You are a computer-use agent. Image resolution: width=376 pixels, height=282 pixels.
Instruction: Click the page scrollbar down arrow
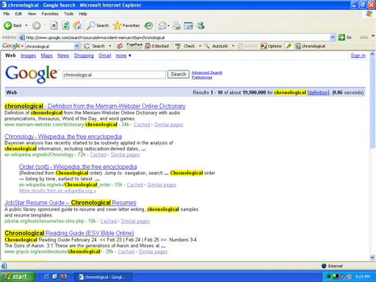pos(372,258)
